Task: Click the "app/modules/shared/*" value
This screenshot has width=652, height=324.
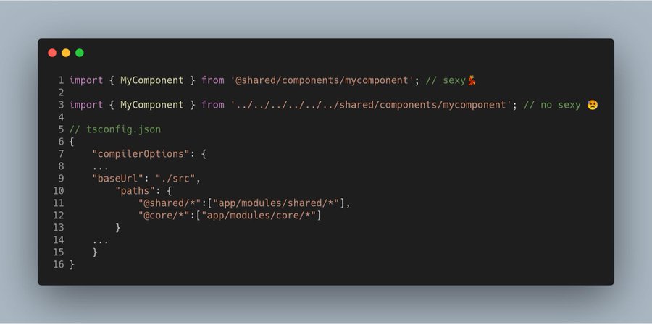Action: (276, 203)
